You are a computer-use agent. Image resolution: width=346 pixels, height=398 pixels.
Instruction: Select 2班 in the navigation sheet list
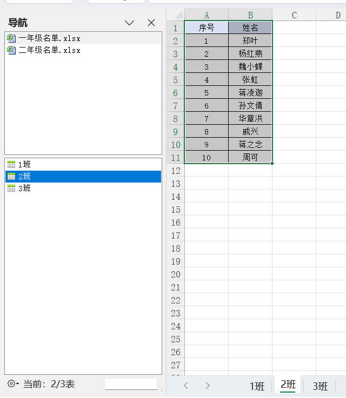click(x=25, y=176)
